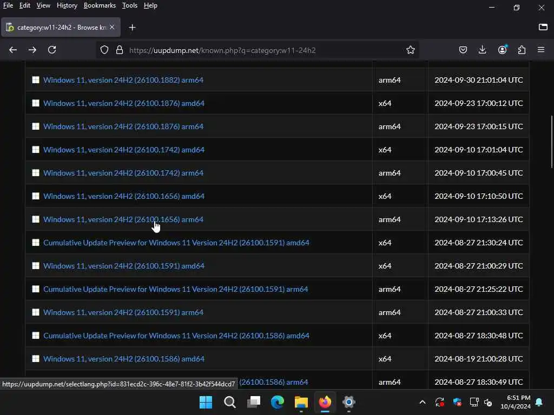Viewport: 554px width, 415px height.
Task: Click date cell 2024-08-19 21:00:28 UTC
Action: coord(479,359)
